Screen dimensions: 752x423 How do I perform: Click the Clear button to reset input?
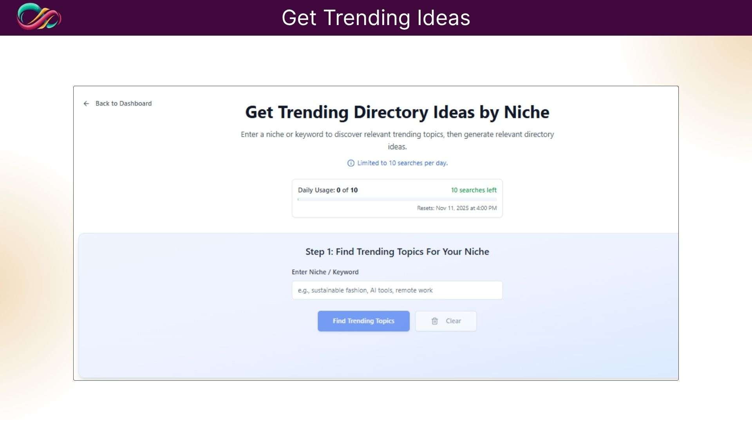click(x=446, y=321)
